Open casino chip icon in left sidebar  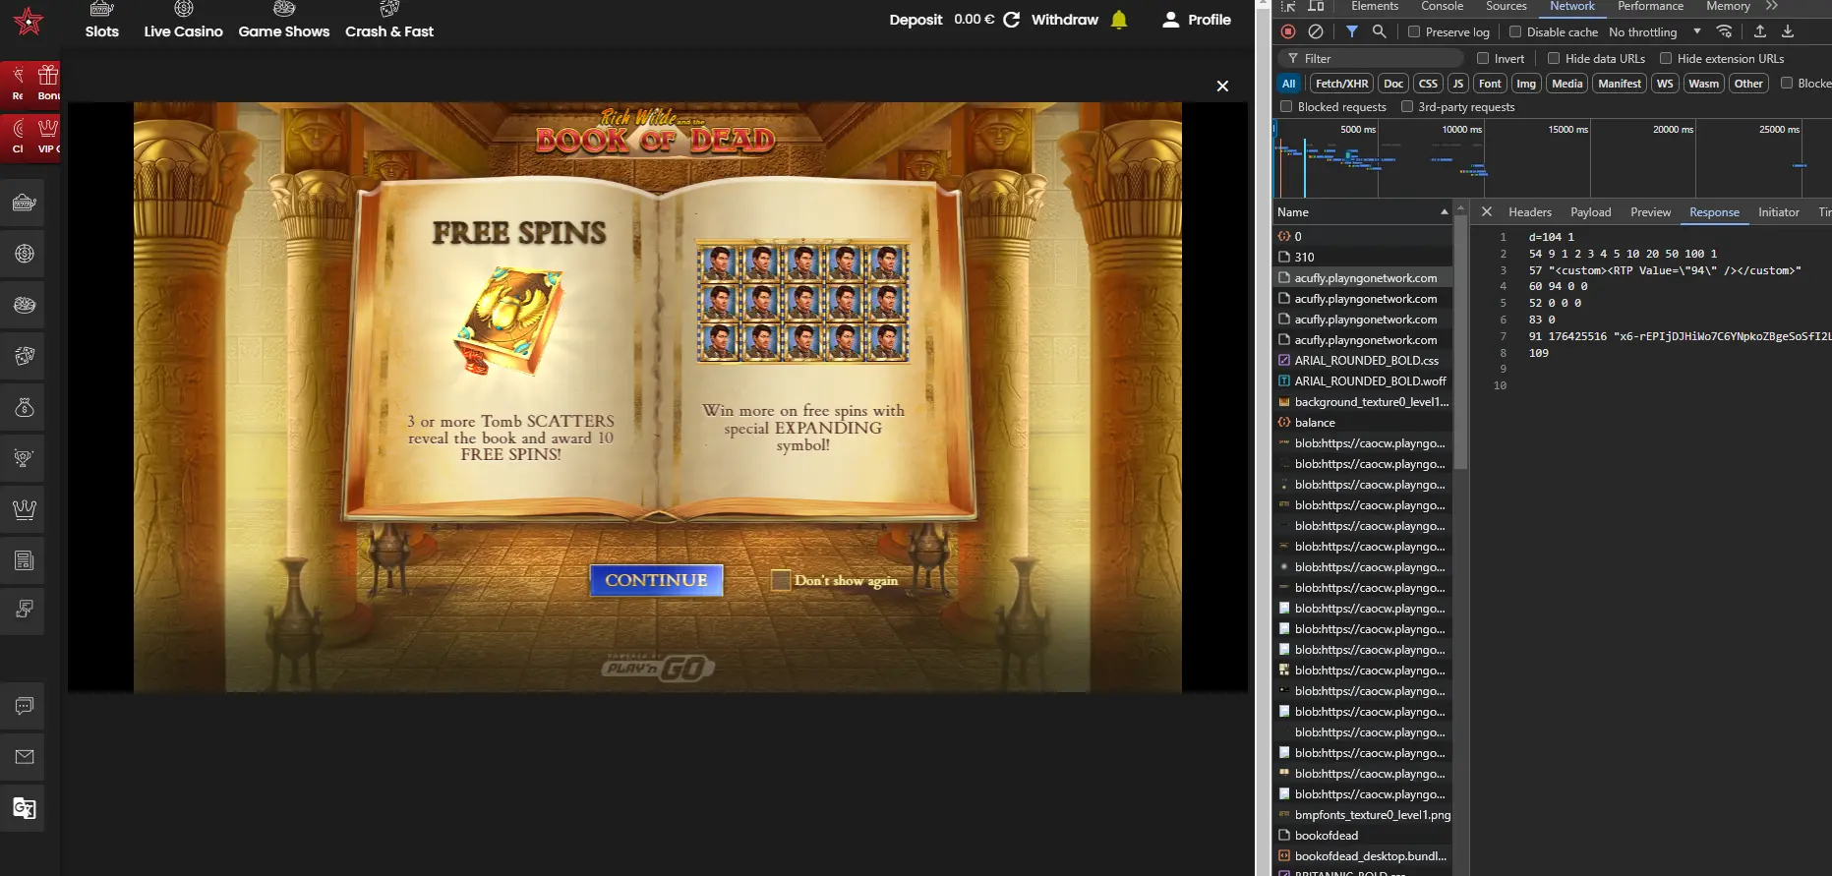coord(24,254)
